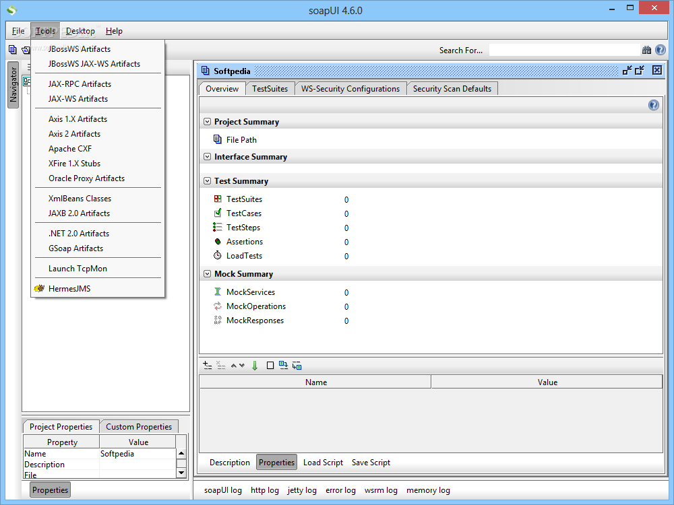Image resolution: width=674 pixels, height=505 pixels.
Task: Click the new project icon in toolbar
Action: [12, 50]
